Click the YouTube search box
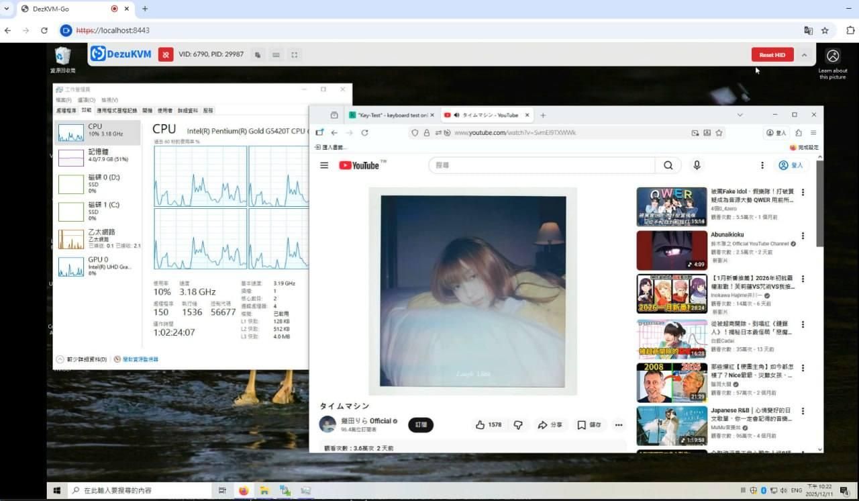The height and width of the screenshot is (501, 859). [x=542, y=165]
